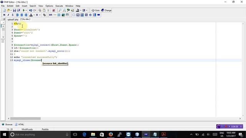Undo the last edit
Image resolution: width=246 pixels, height=138 pixels.
(31, 10)
